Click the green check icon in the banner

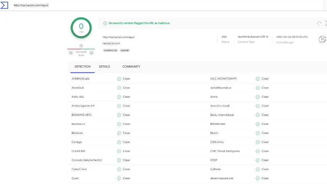coord(105,23)
